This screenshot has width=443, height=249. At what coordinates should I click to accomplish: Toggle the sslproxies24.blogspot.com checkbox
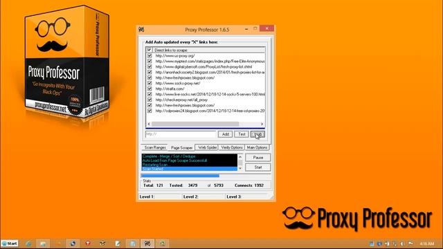coord(150,111)
